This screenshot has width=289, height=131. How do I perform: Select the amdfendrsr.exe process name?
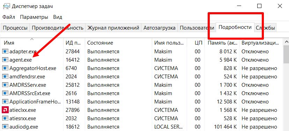(x=27, y=77)
